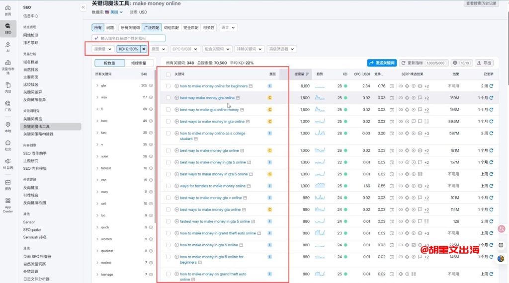Open the 搜索量 filter dropdown
This screenshot has height=283, width=509.
102,49
